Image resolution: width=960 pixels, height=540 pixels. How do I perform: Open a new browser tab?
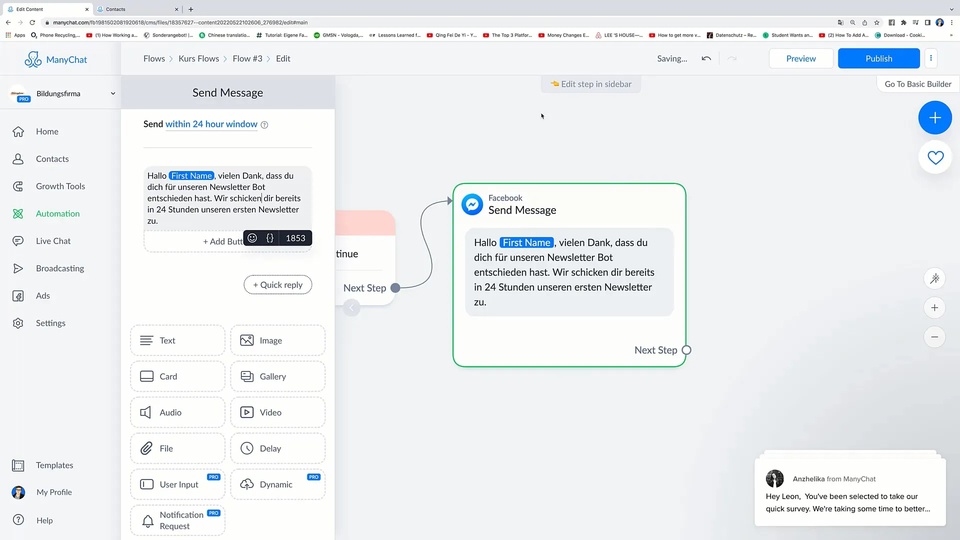[x=190, y=9]
